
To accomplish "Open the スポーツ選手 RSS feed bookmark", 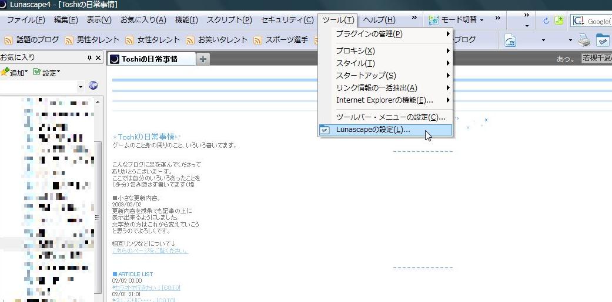I will coord(281,40).
